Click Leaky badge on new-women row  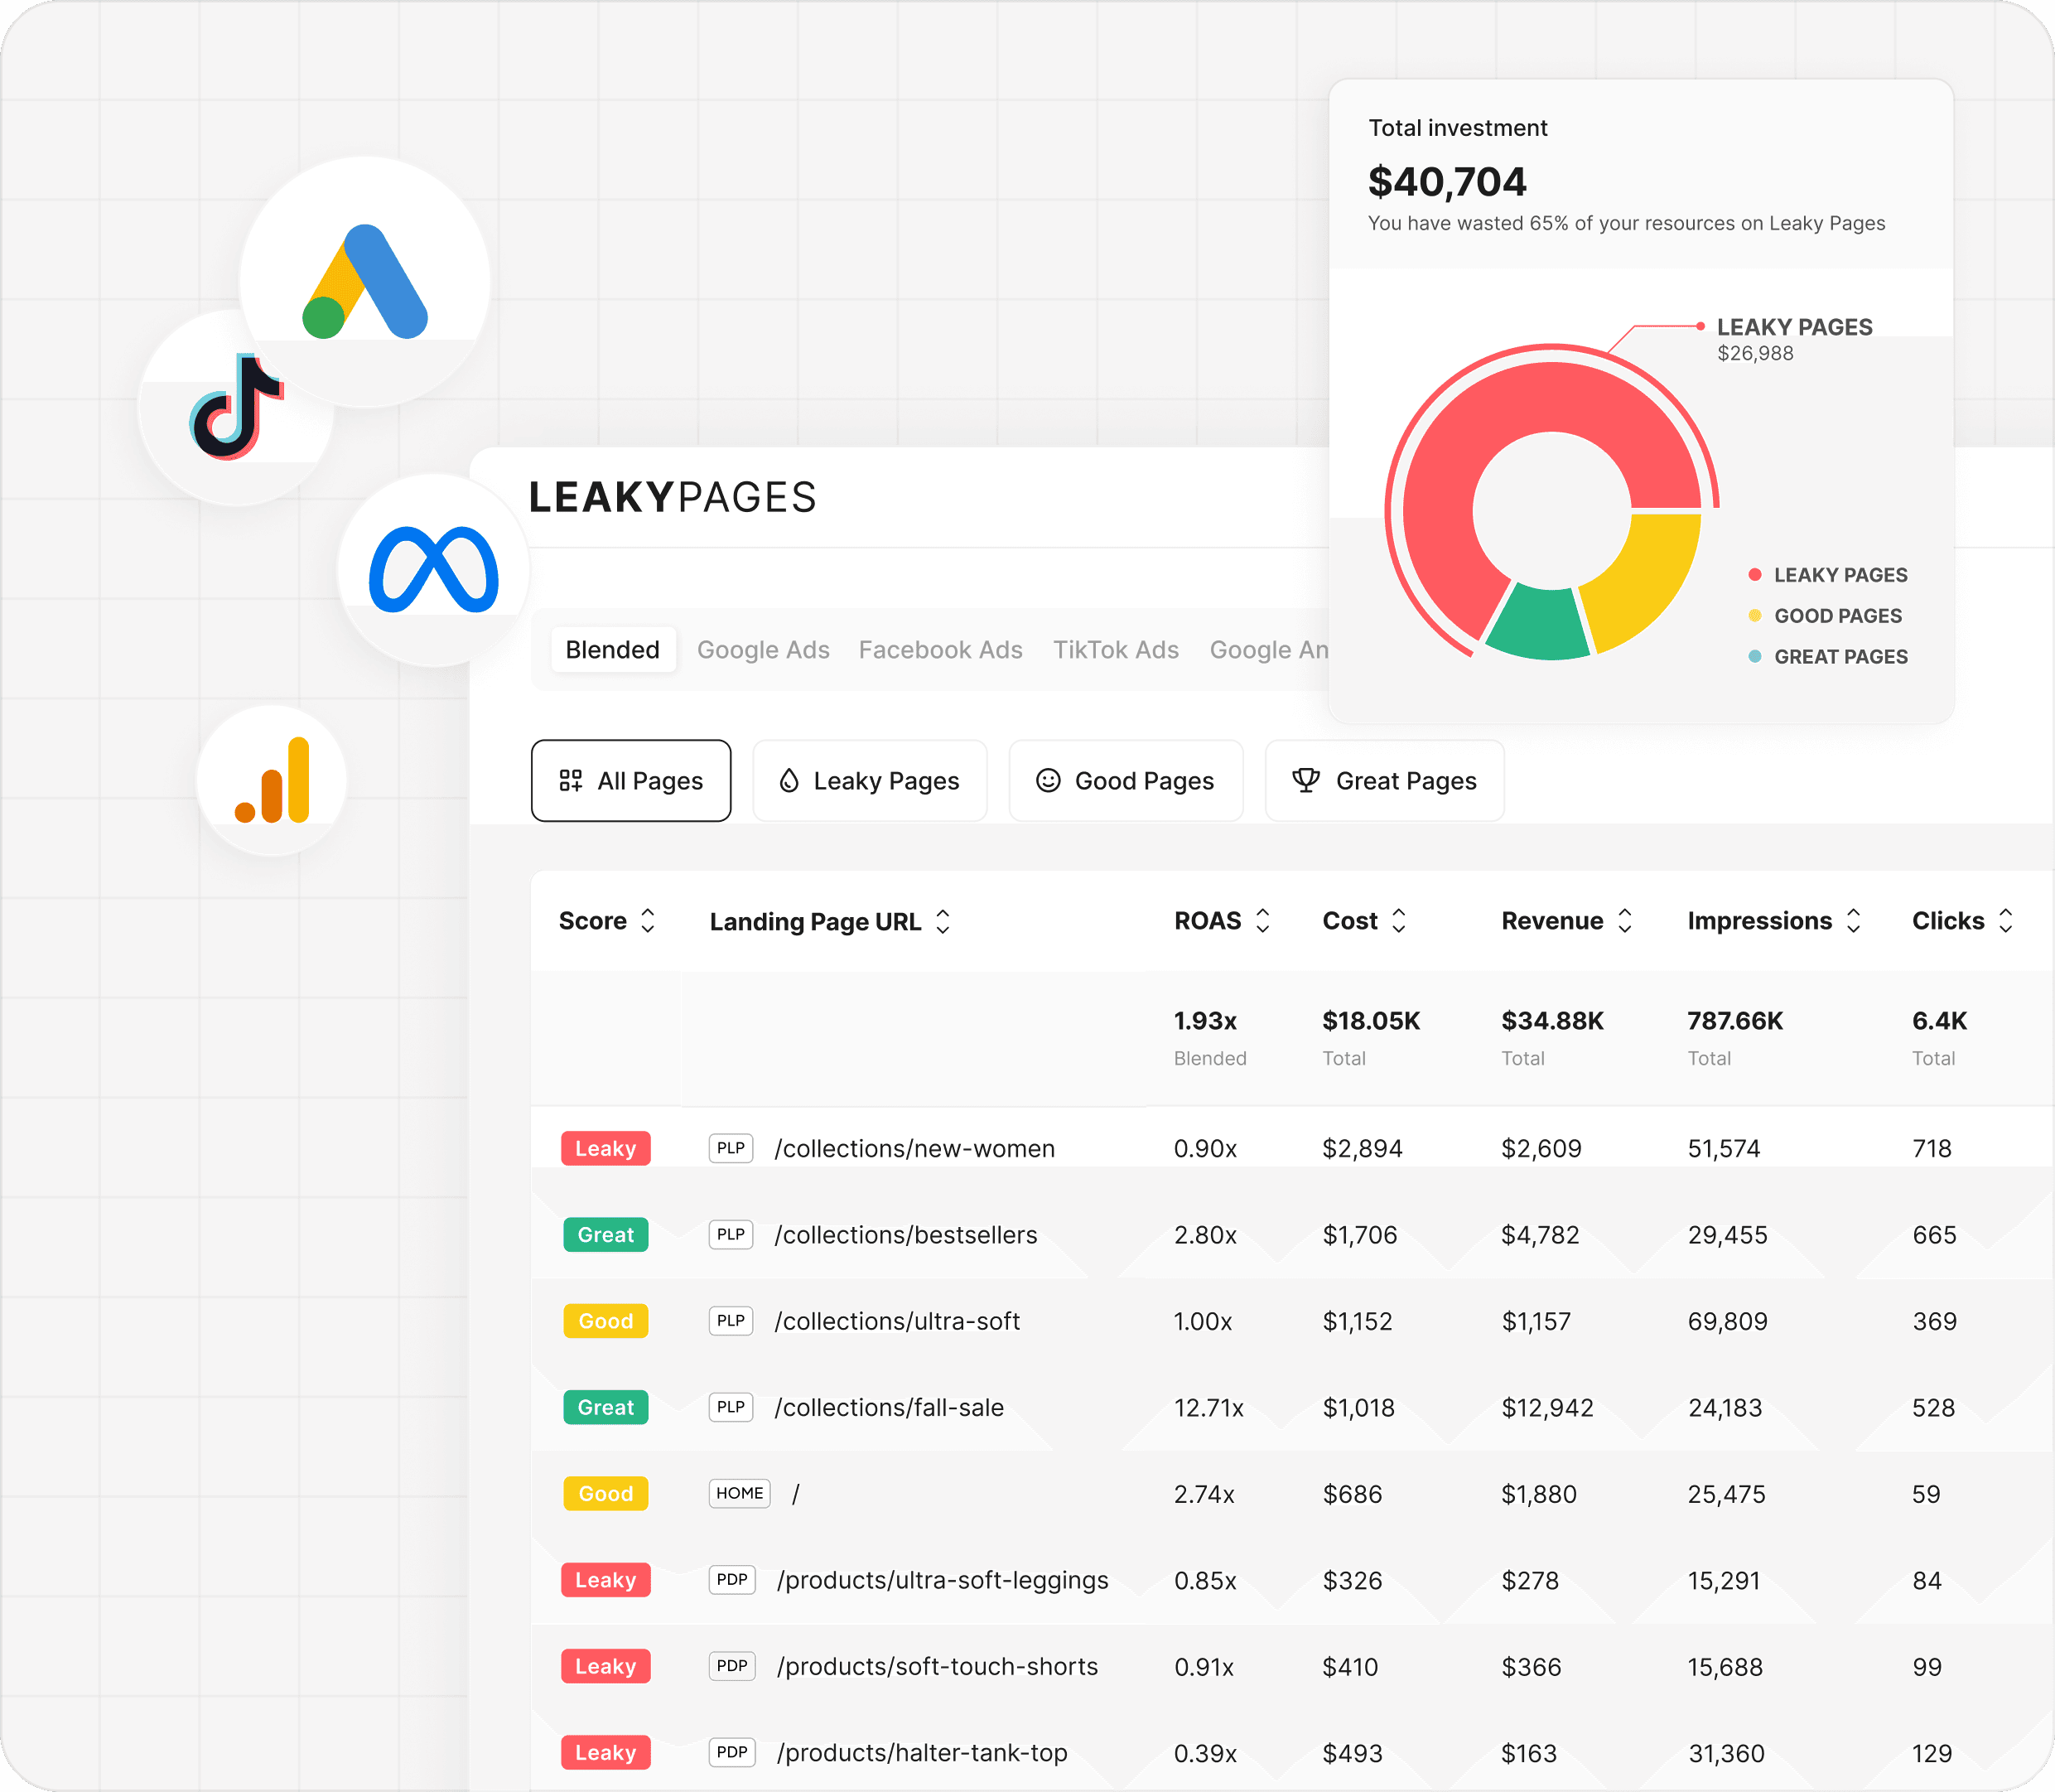click(605, 1148)
